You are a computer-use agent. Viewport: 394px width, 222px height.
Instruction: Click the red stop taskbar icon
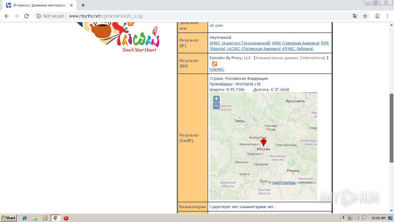pyautogui.click(x=66, y=218)
